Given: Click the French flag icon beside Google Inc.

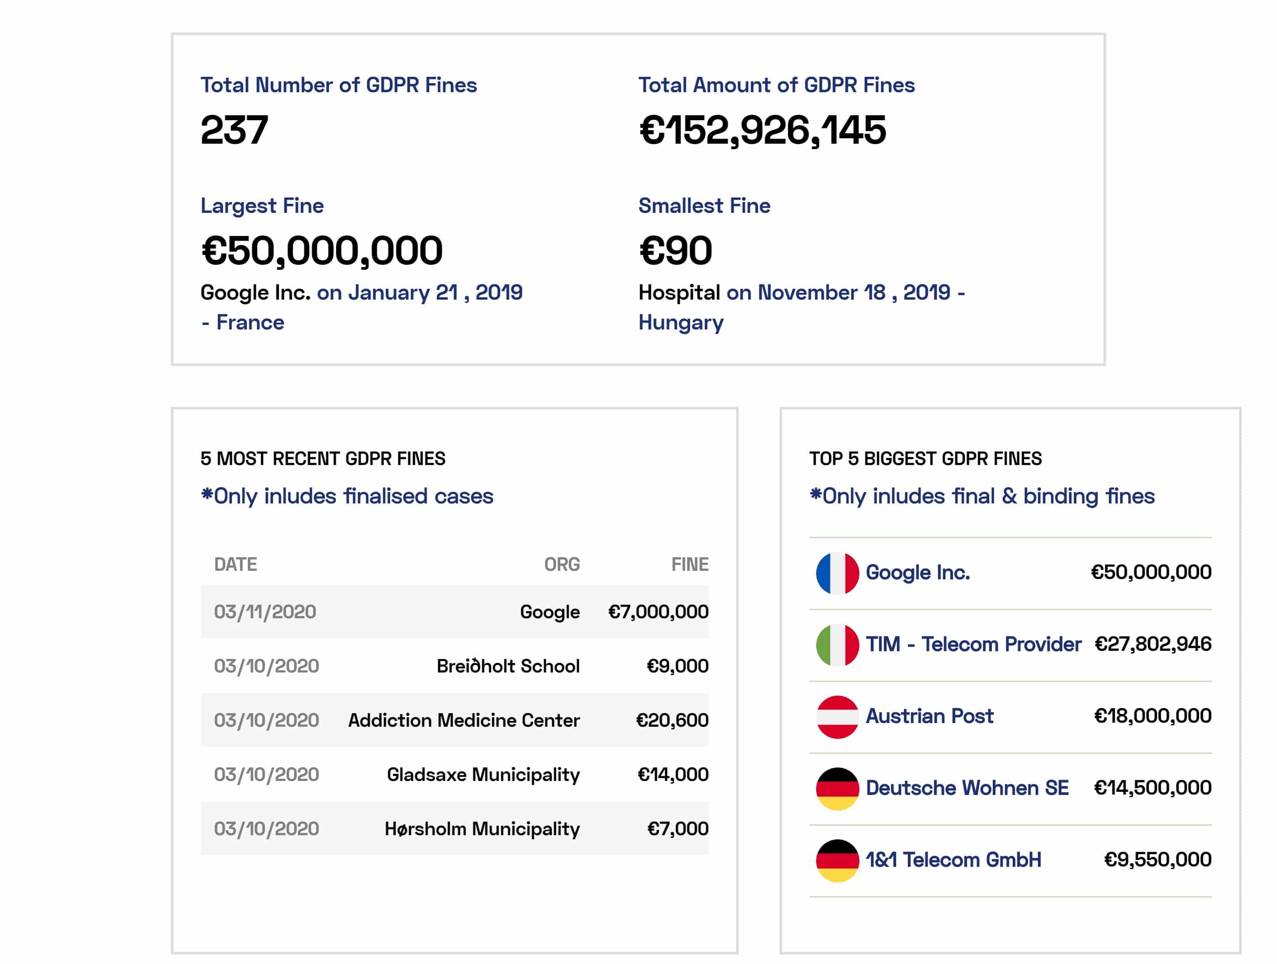Looking at the screenshot, I should click(837, 573).
